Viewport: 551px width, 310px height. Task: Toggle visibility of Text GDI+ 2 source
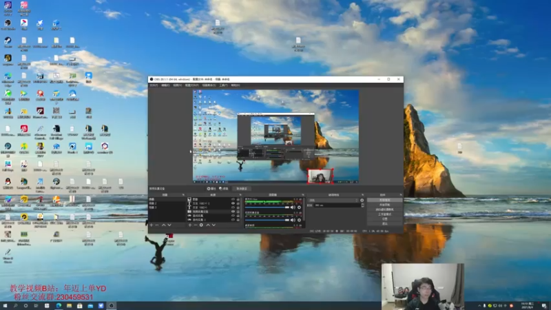pyautogui.click(x=233, y=203)
